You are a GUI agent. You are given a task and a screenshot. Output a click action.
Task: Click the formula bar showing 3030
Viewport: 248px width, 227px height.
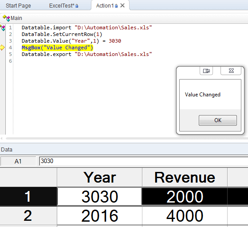(143, 161)
